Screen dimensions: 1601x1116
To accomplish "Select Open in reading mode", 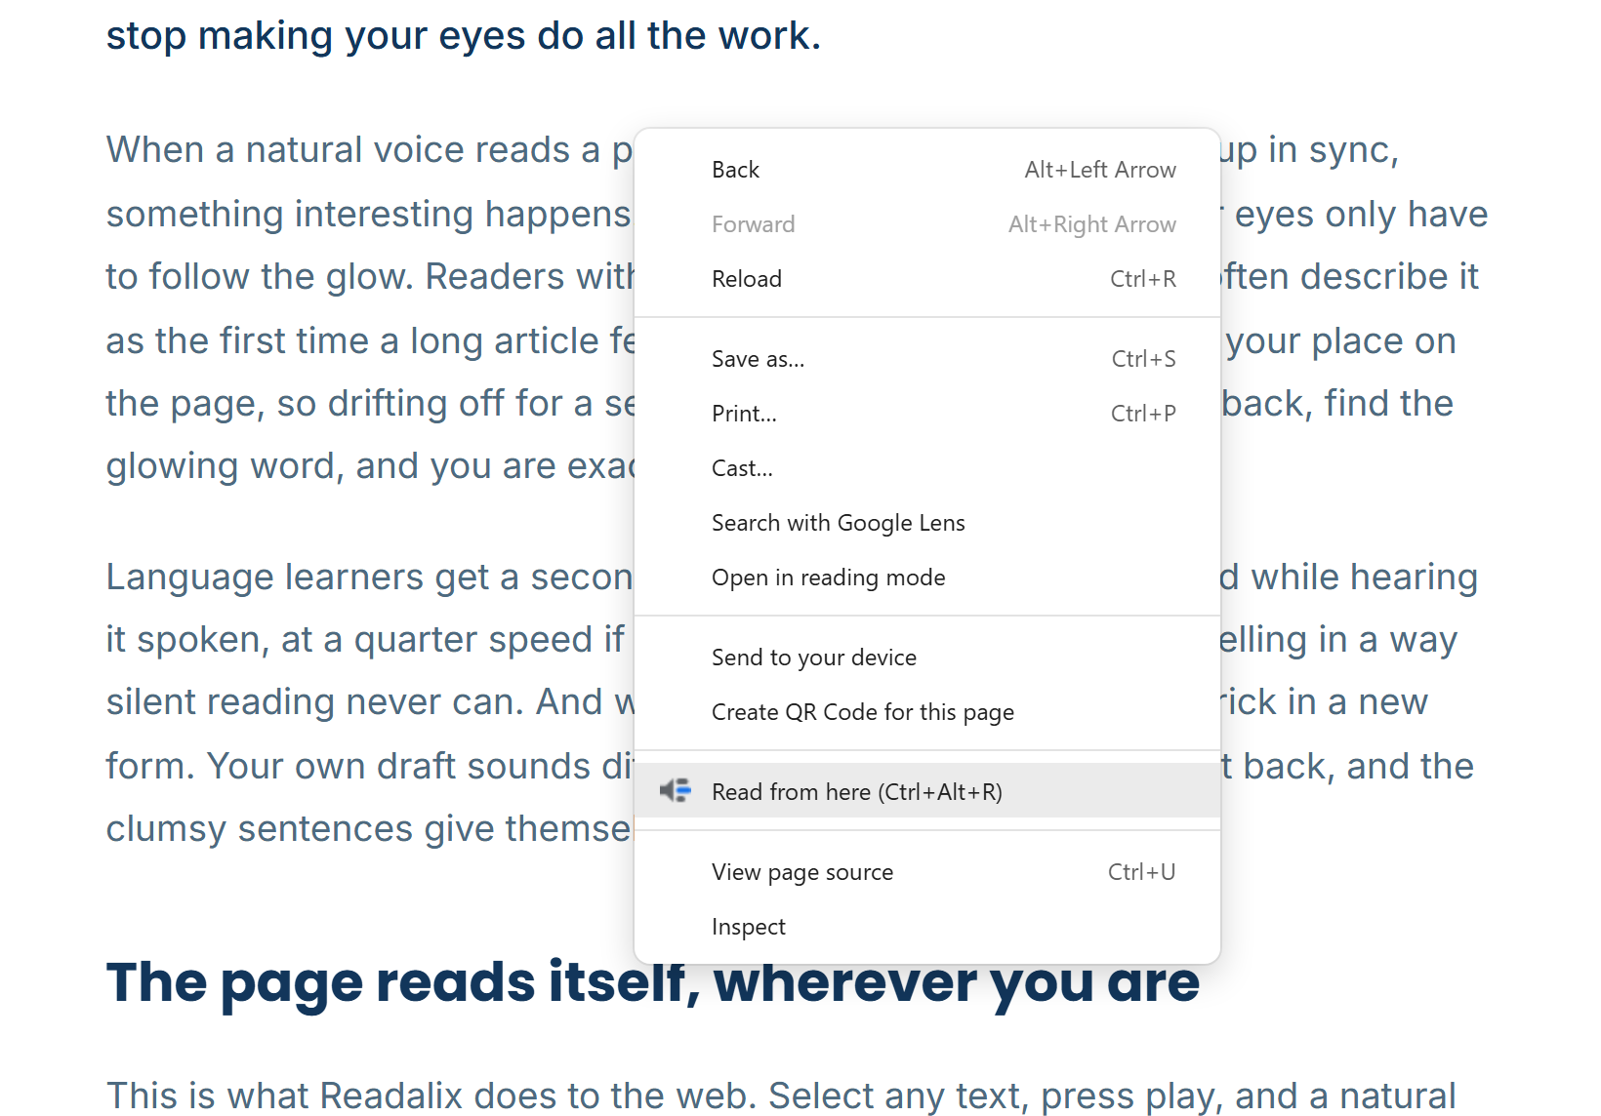I will coord(927,578).
